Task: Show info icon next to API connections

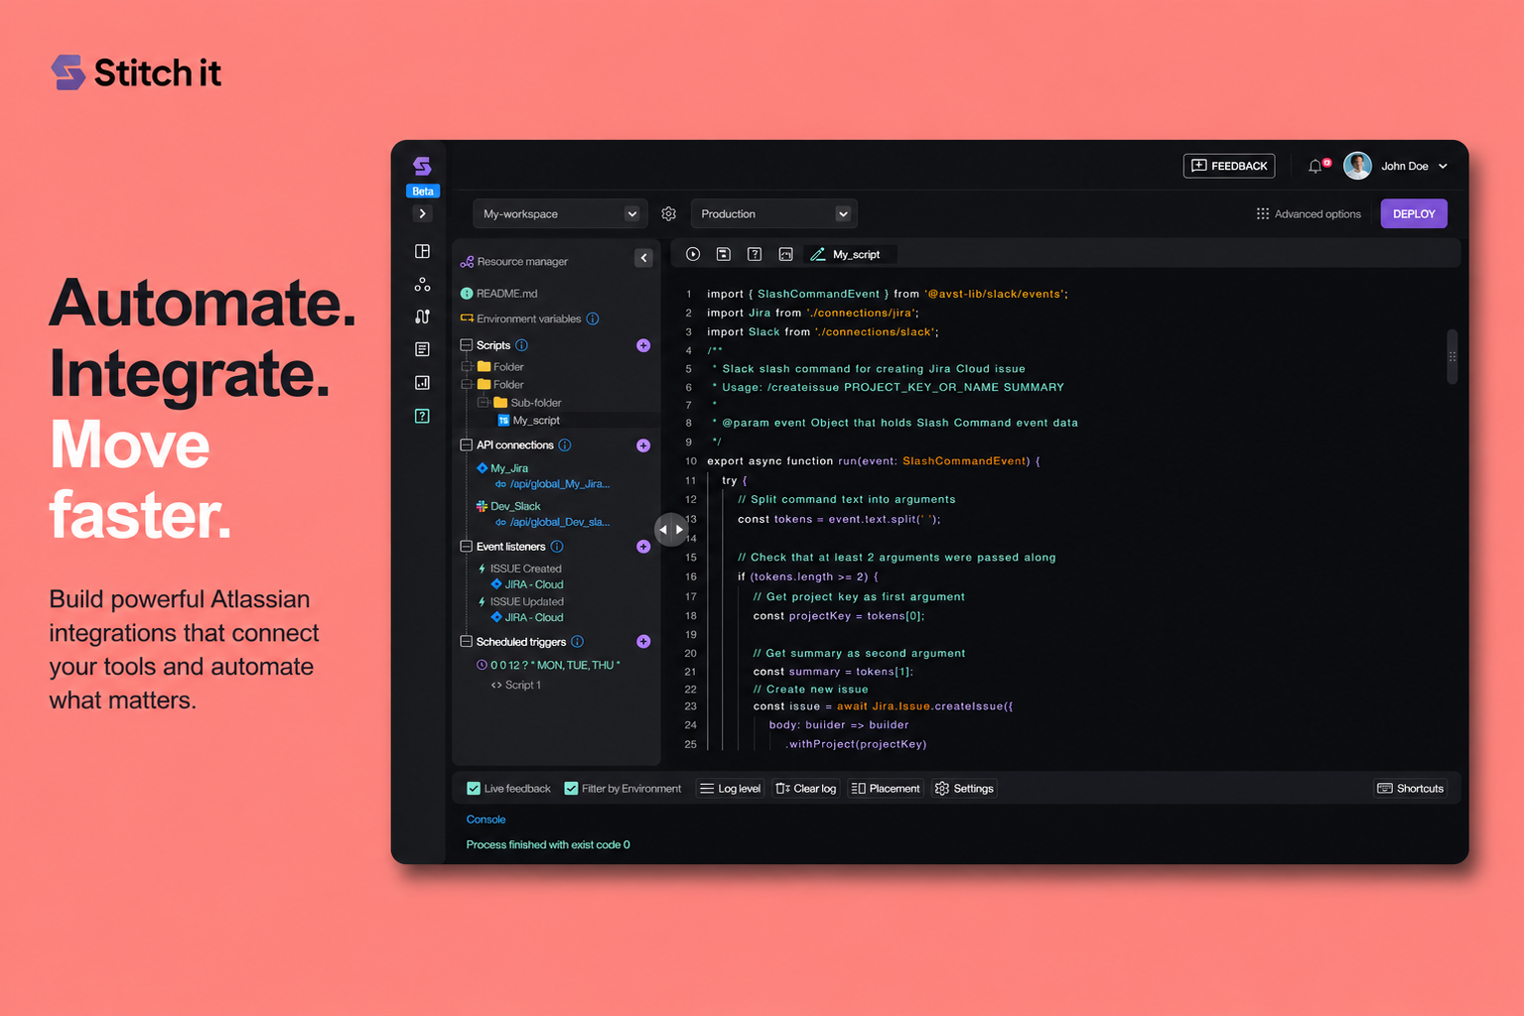Action: pyautogui.click(x=565, y=445)
